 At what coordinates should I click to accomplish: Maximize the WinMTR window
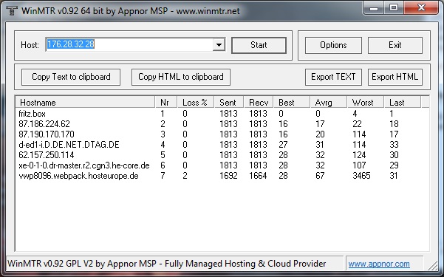[x=394, y=7]
